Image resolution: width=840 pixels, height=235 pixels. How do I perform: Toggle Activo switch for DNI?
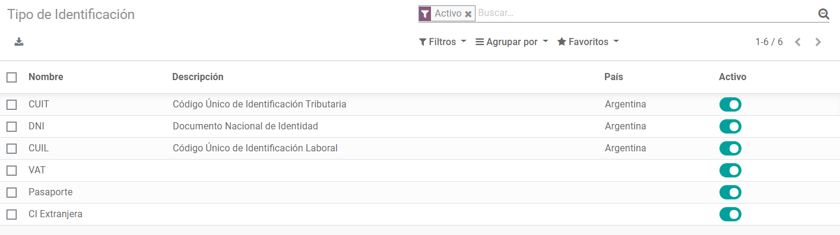tap(730, 126)
